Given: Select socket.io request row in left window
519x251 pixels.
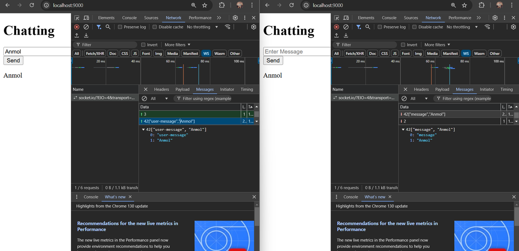Looking at the screenshot, I should (104, 98).
